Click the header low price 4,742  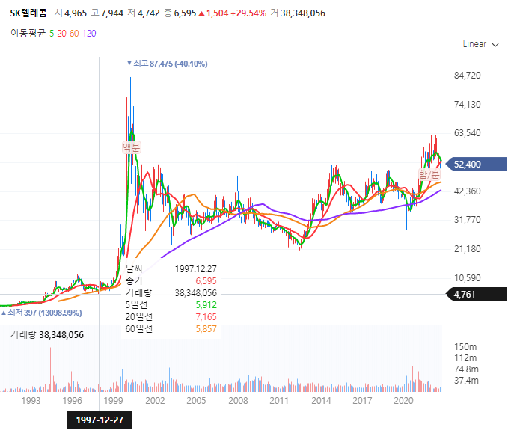149,13
